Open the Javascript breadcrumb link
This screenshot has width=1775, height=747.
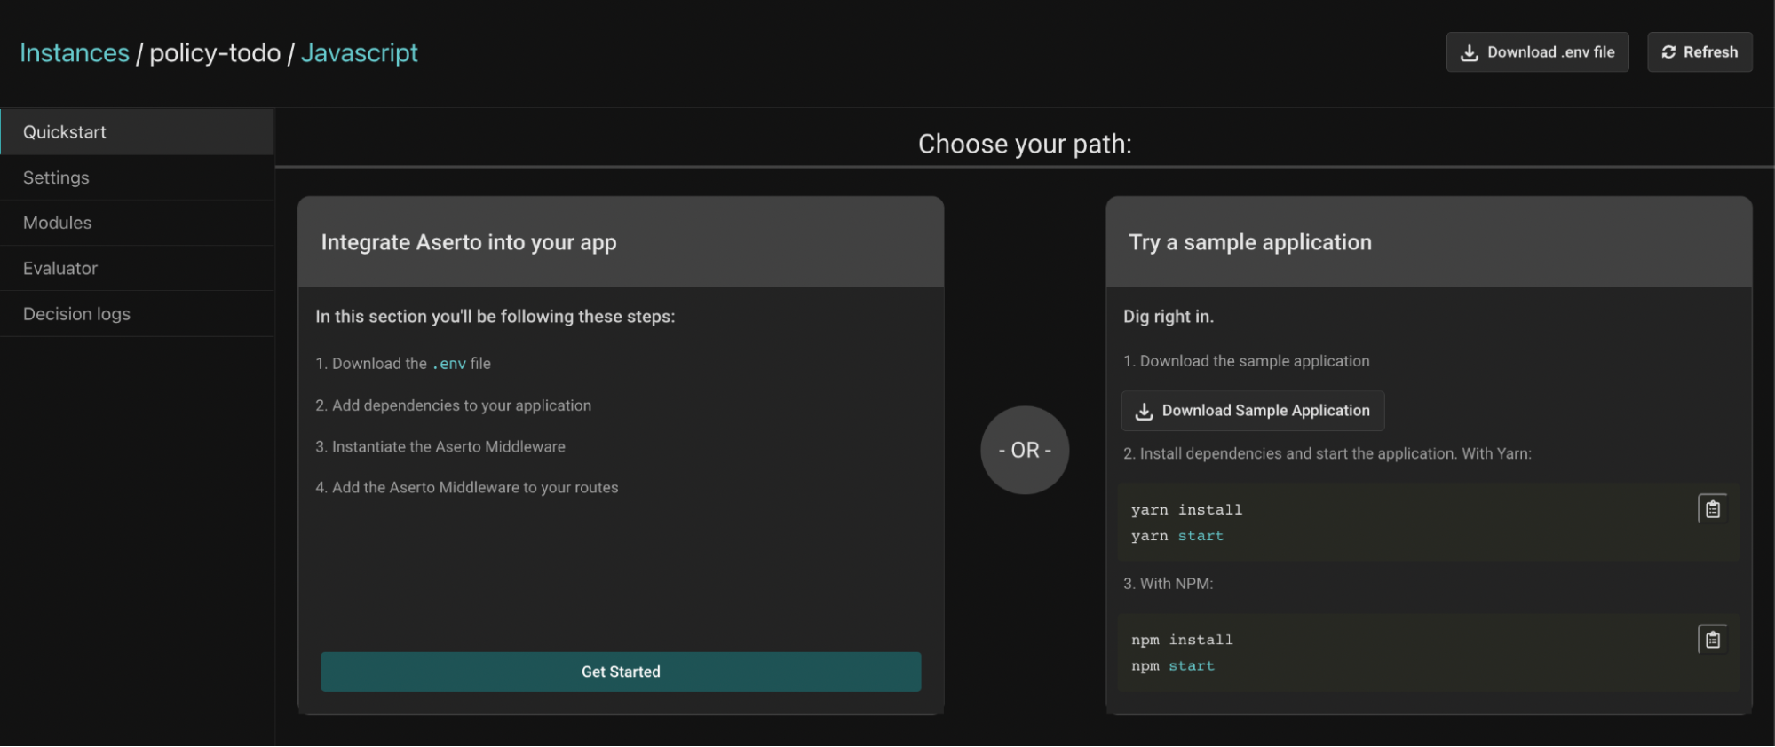[x=359, y=53]
